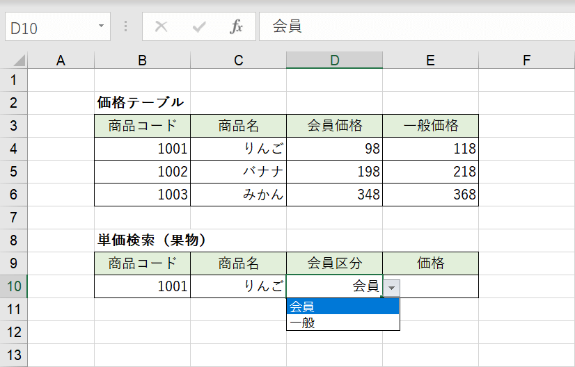Viewport: 575px width, 367px height.
Task: Expand the Name Box dropdown arrow
Action: click(101, 26)
